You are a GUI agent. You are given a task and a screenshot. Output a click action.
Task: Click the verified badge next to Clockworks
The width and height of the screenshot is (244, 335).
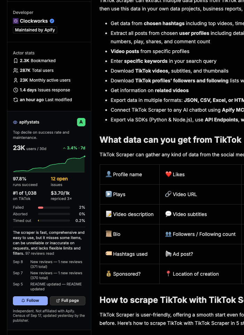(x=52, y=21)
